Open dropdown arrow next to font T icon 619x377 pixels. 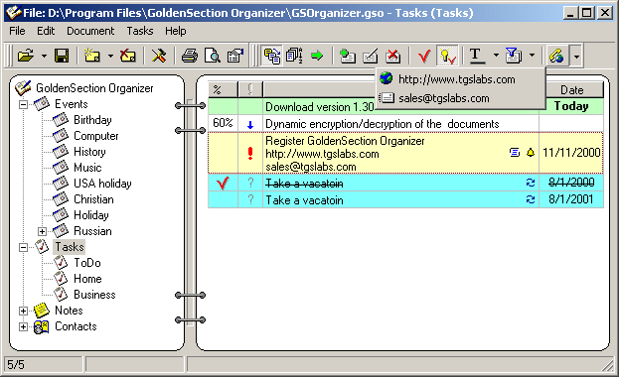[x=496, y=56]
